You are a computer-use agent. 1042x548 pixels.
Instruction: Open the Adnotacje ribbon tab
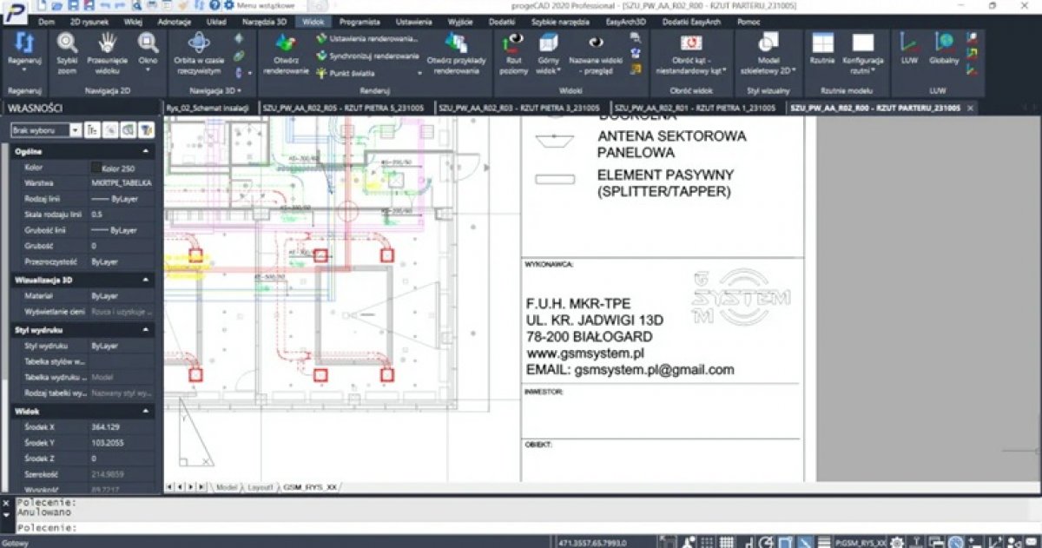175,21
